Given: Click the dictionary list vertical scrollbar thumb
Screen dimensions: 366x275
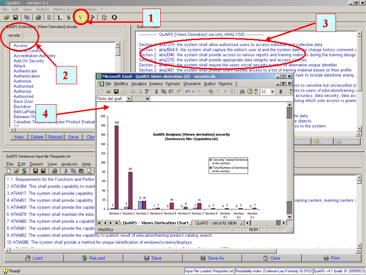Looking at the screenshot, I should pyautogui.click(x=117, y=51).
